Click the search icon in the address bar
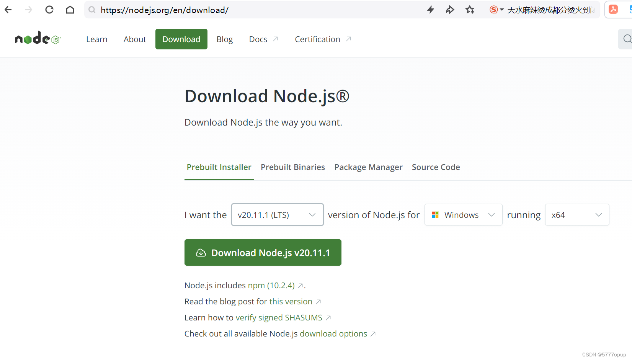 tap(92, 10)
